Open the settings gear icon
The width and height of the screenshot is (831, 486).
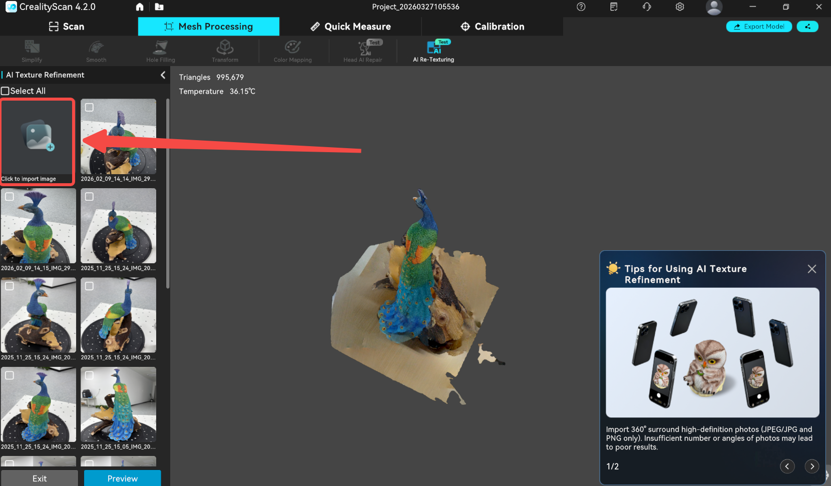pos(679,7)
